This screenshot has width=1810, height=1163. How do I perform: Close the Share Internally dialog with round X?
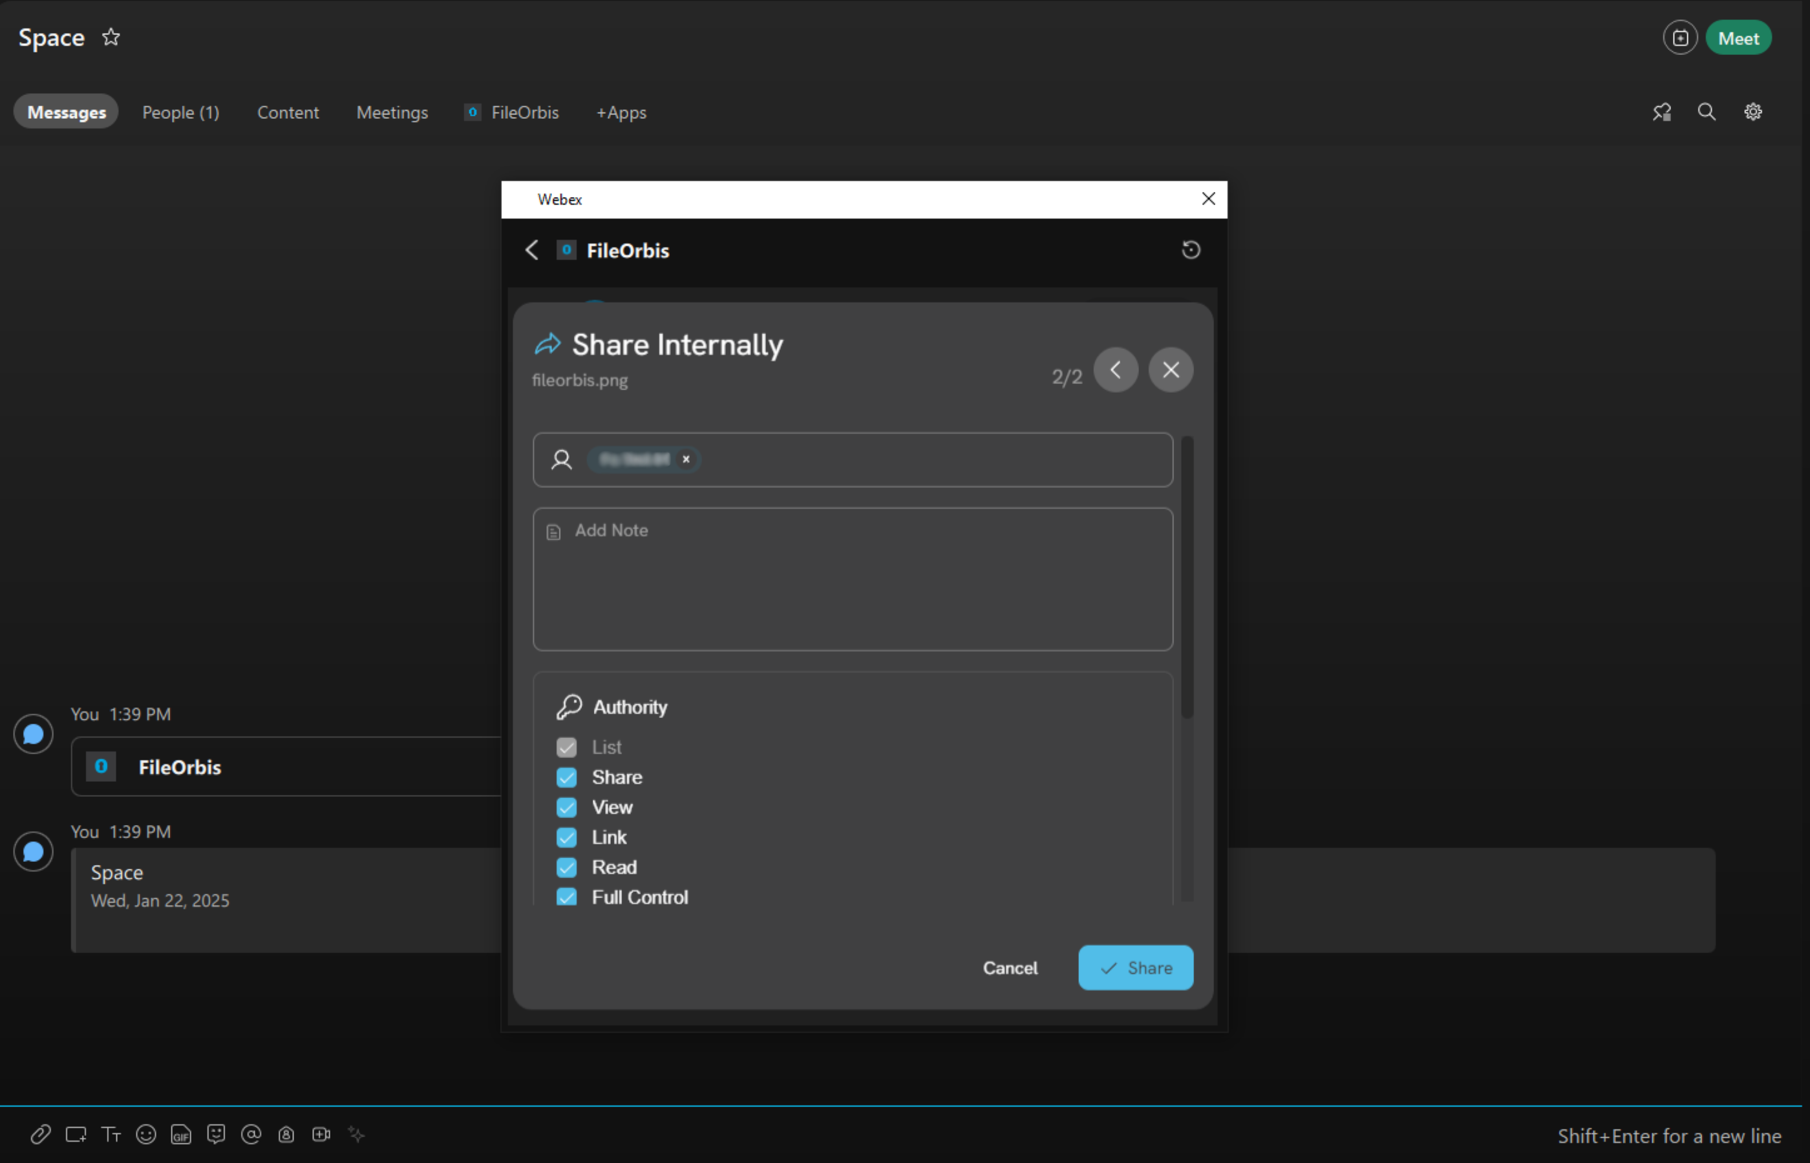click(x=1171, y=370)
